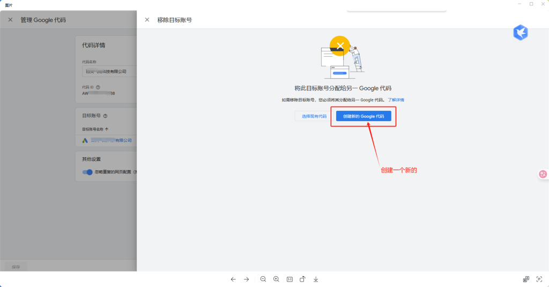Viewport: 549px width, 287px height.
Task: Open the help icon next to 目标账号
Action: point(106,116)
